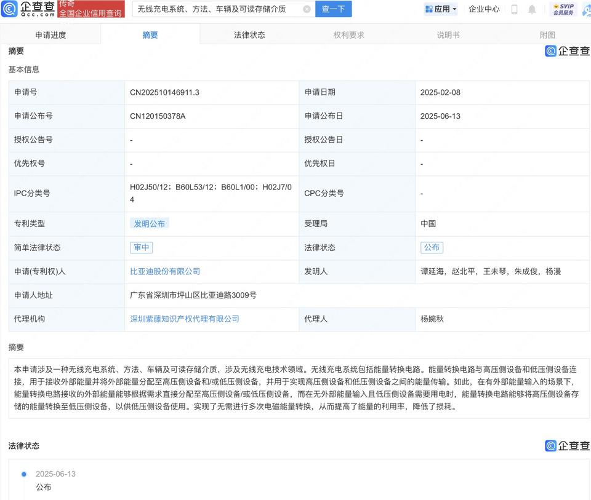The width and height of the screenshot is (591, 500).
Task: Clear the search box with the x icon
Action: coord(307,9)
